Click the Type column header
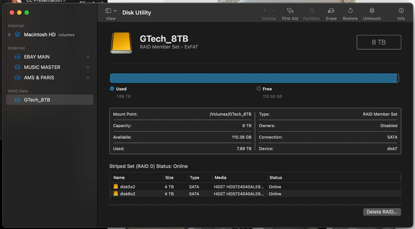415x229 pixels. [x=195, y=178]
